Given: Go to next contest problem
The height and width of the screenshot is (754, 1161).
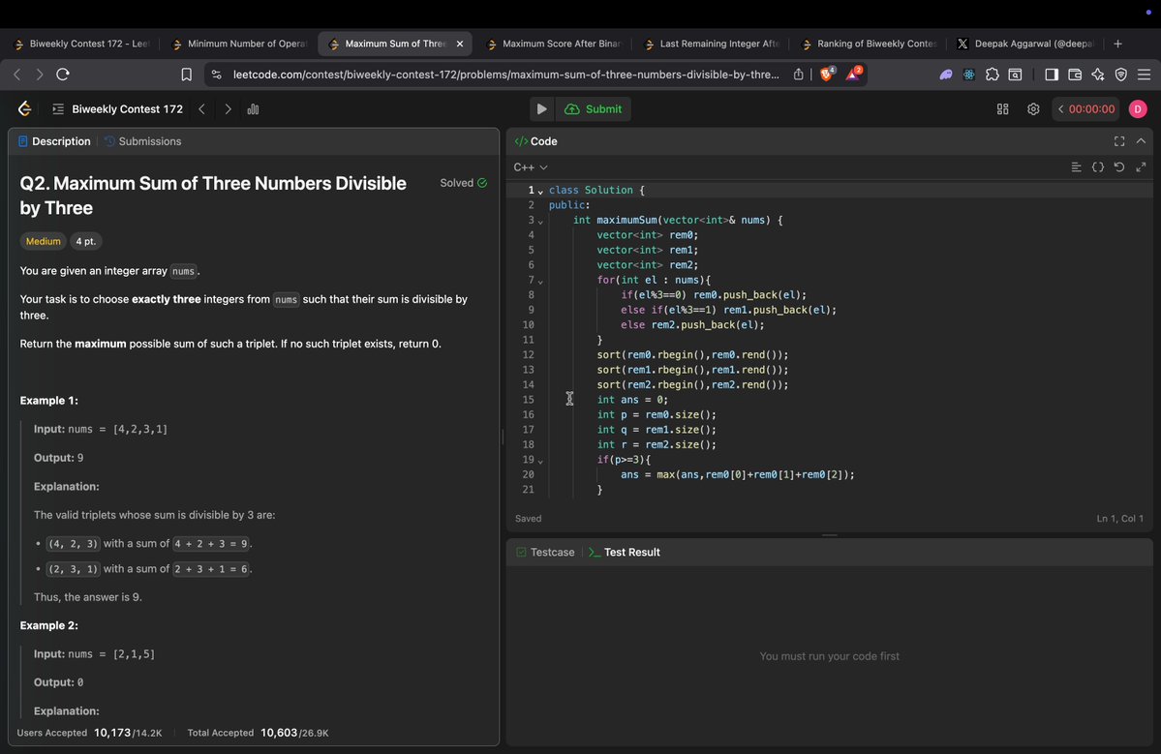Looking at the screenshot, I should coord(228,108).
